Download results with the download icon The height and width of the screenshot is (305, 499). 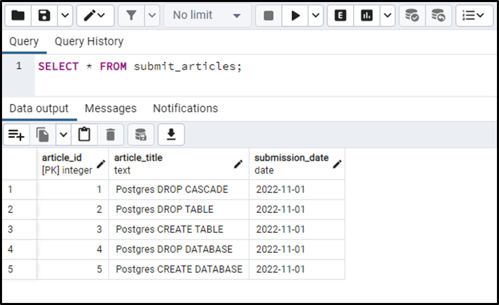(x=171, y=134)
